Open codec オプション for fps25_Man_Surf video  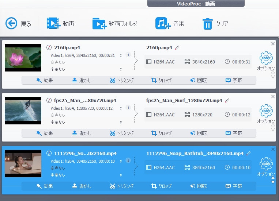[x=266, y=111]
